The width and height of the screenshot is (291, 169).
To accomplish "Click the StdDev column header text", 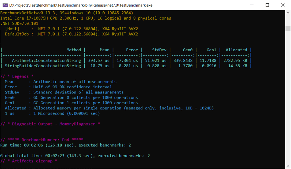I will tap(159, 50).
